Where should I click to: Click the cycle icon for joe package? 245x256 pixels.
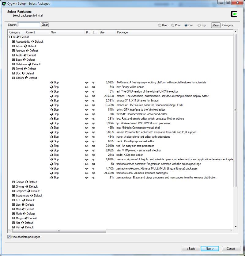pos(51,119)
